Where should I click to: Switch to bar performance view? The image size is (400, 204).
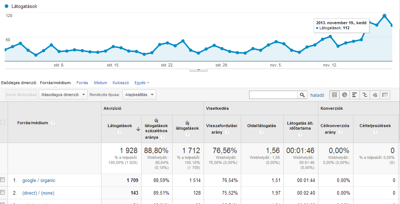click(x=355, y=95)
